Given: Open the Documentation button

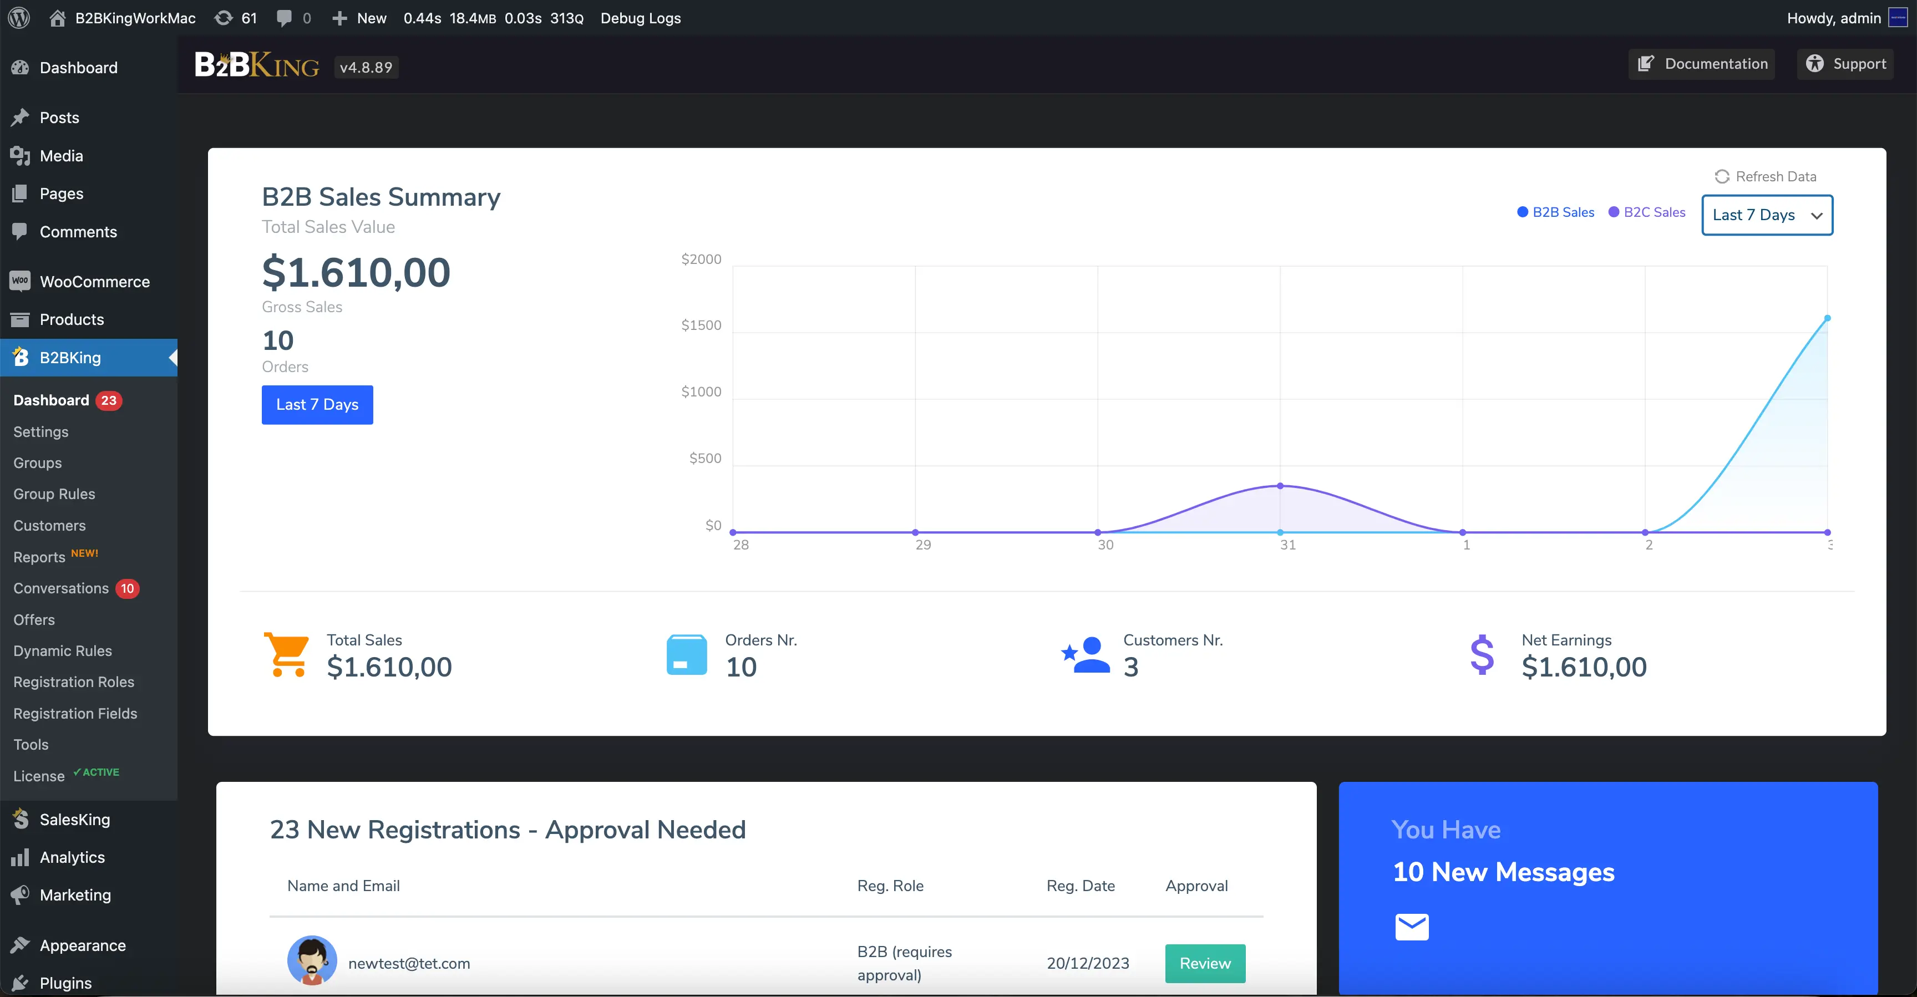Looking at the screenshot, I should 1701,64.
